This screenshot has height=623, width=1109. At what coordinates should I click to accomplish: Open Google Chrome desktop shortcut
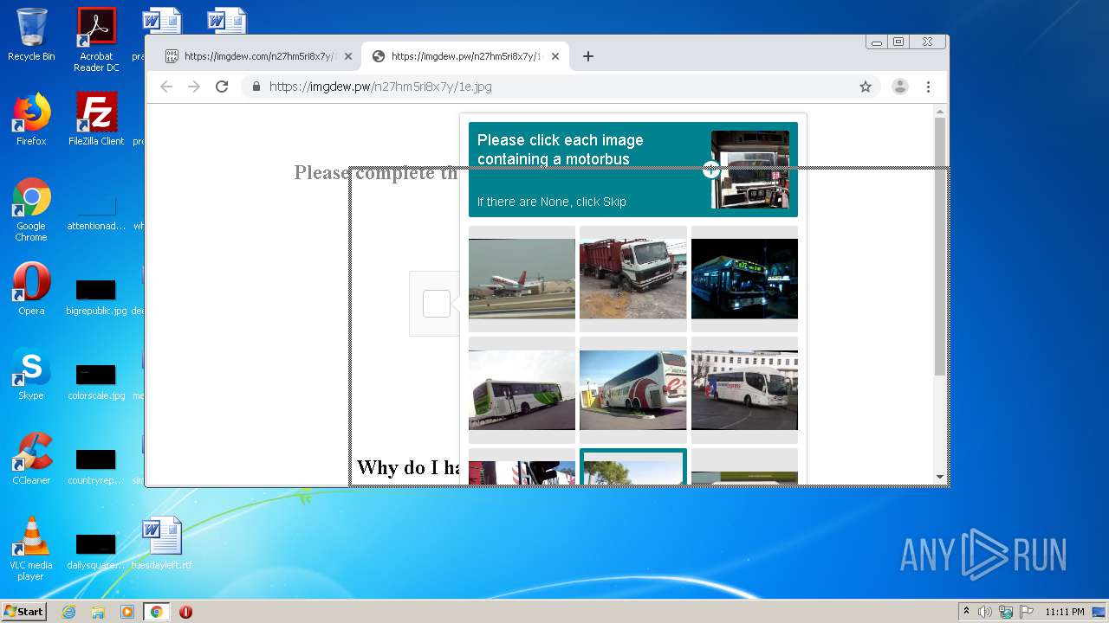[31, 209]
